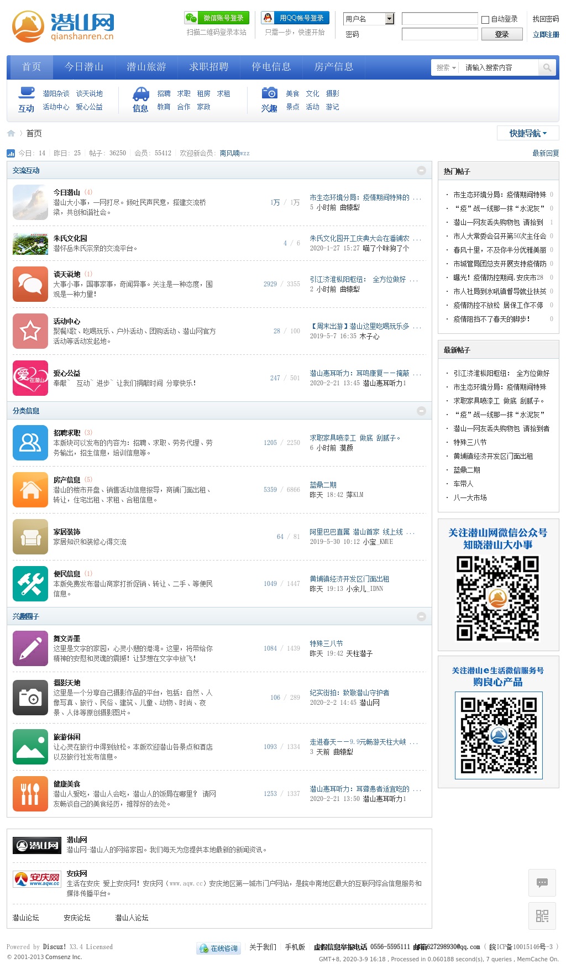Switch to the 潜山旅游 navigation tab
Image resolution: width=566 pixels, height=974 pixels.
146,67
